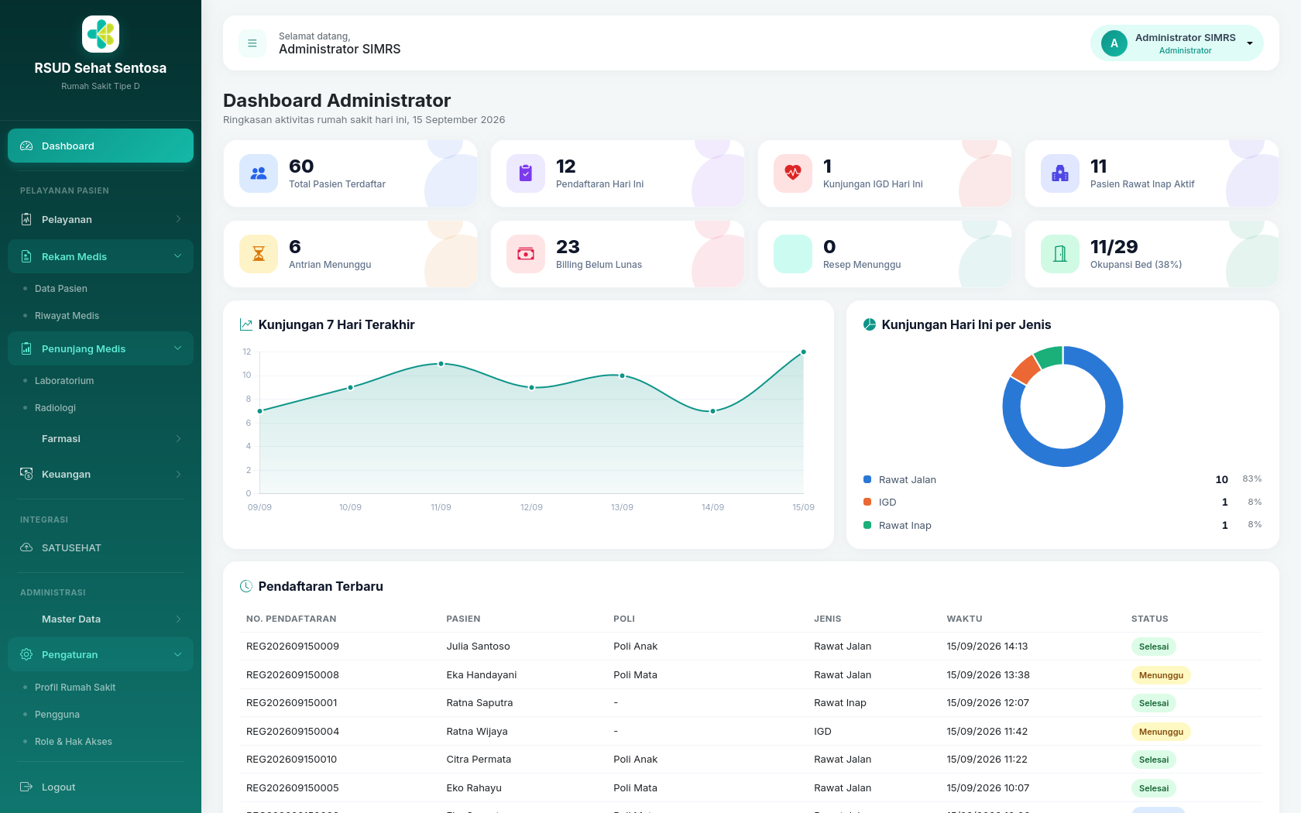Click the hamburger menu icon in header

pyautogui.click(x=252, y=43)
